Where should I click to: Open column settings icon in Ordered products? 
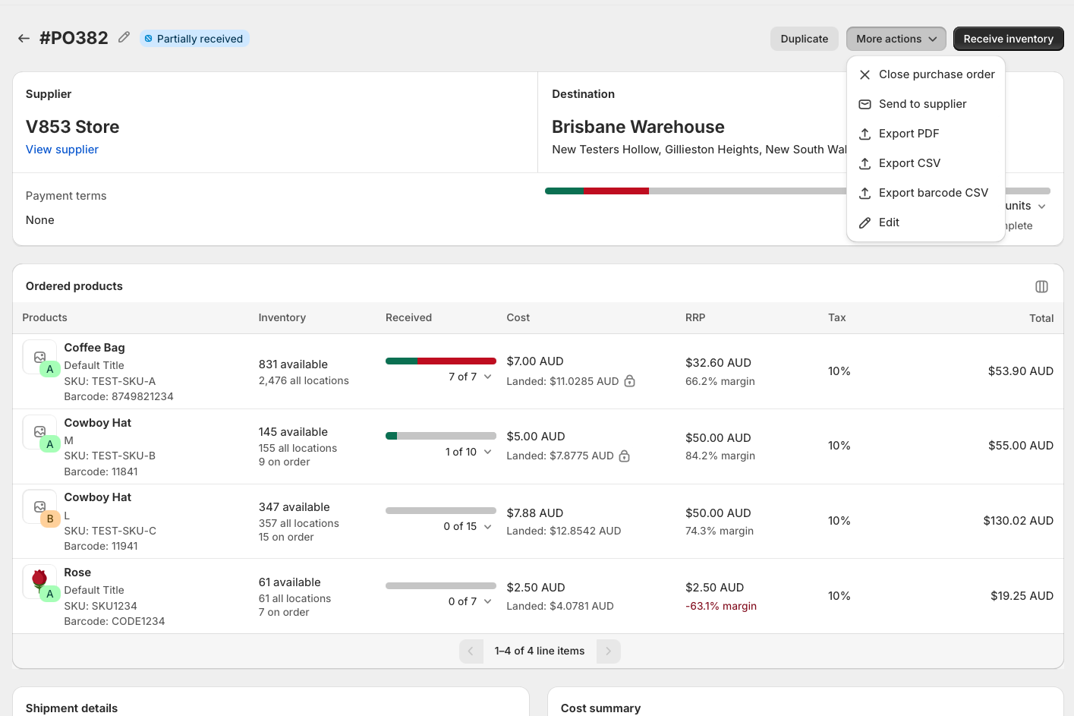coord(1041,286)
